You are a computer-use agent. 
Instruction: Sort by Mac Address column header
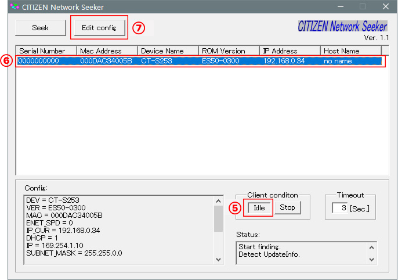click(x=107, y=51)
